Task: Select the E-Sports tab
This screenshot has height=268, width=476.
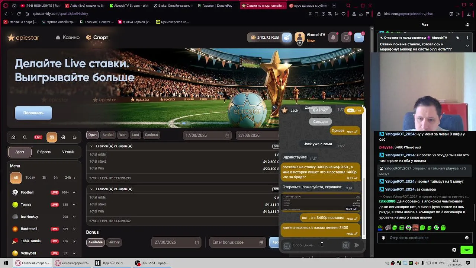Action: tap(44, 152)
